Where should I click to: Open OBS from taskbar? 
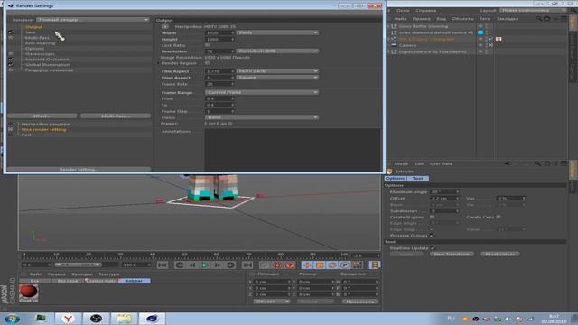click(x=96, y=319)
